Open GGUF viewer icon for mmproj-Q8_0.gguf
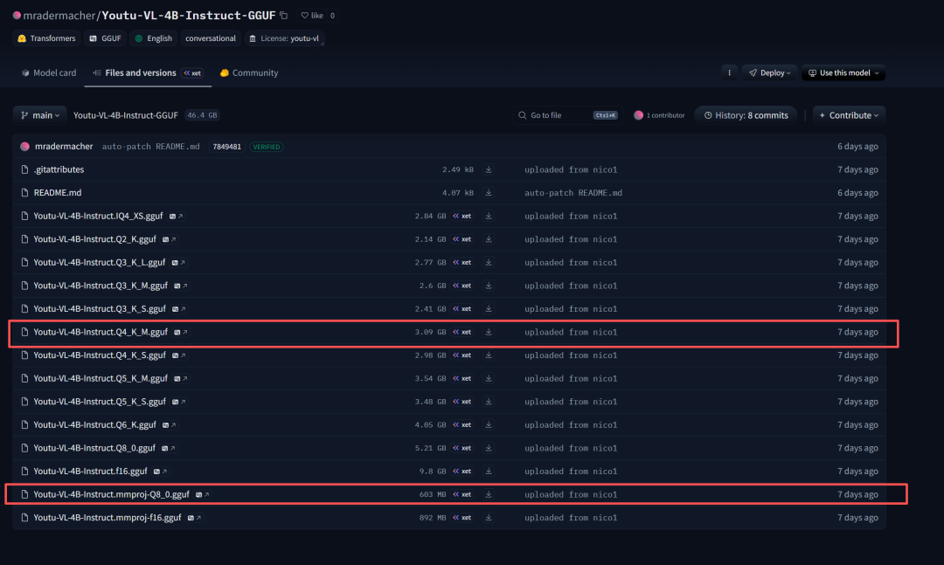The image size is (944, 565). coord(202,494)
